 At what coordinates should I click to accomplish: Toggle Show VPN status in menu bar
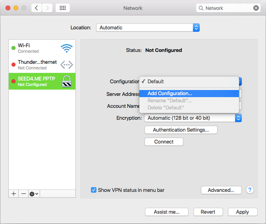click(94, 190)
